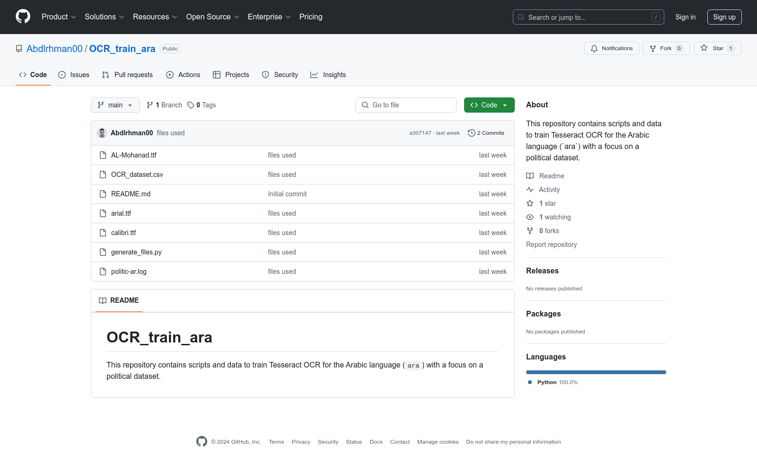The width and height of the screenshot is (757, 473).
Task: Click the Python 100.0% language link
Action: [553, 382]
